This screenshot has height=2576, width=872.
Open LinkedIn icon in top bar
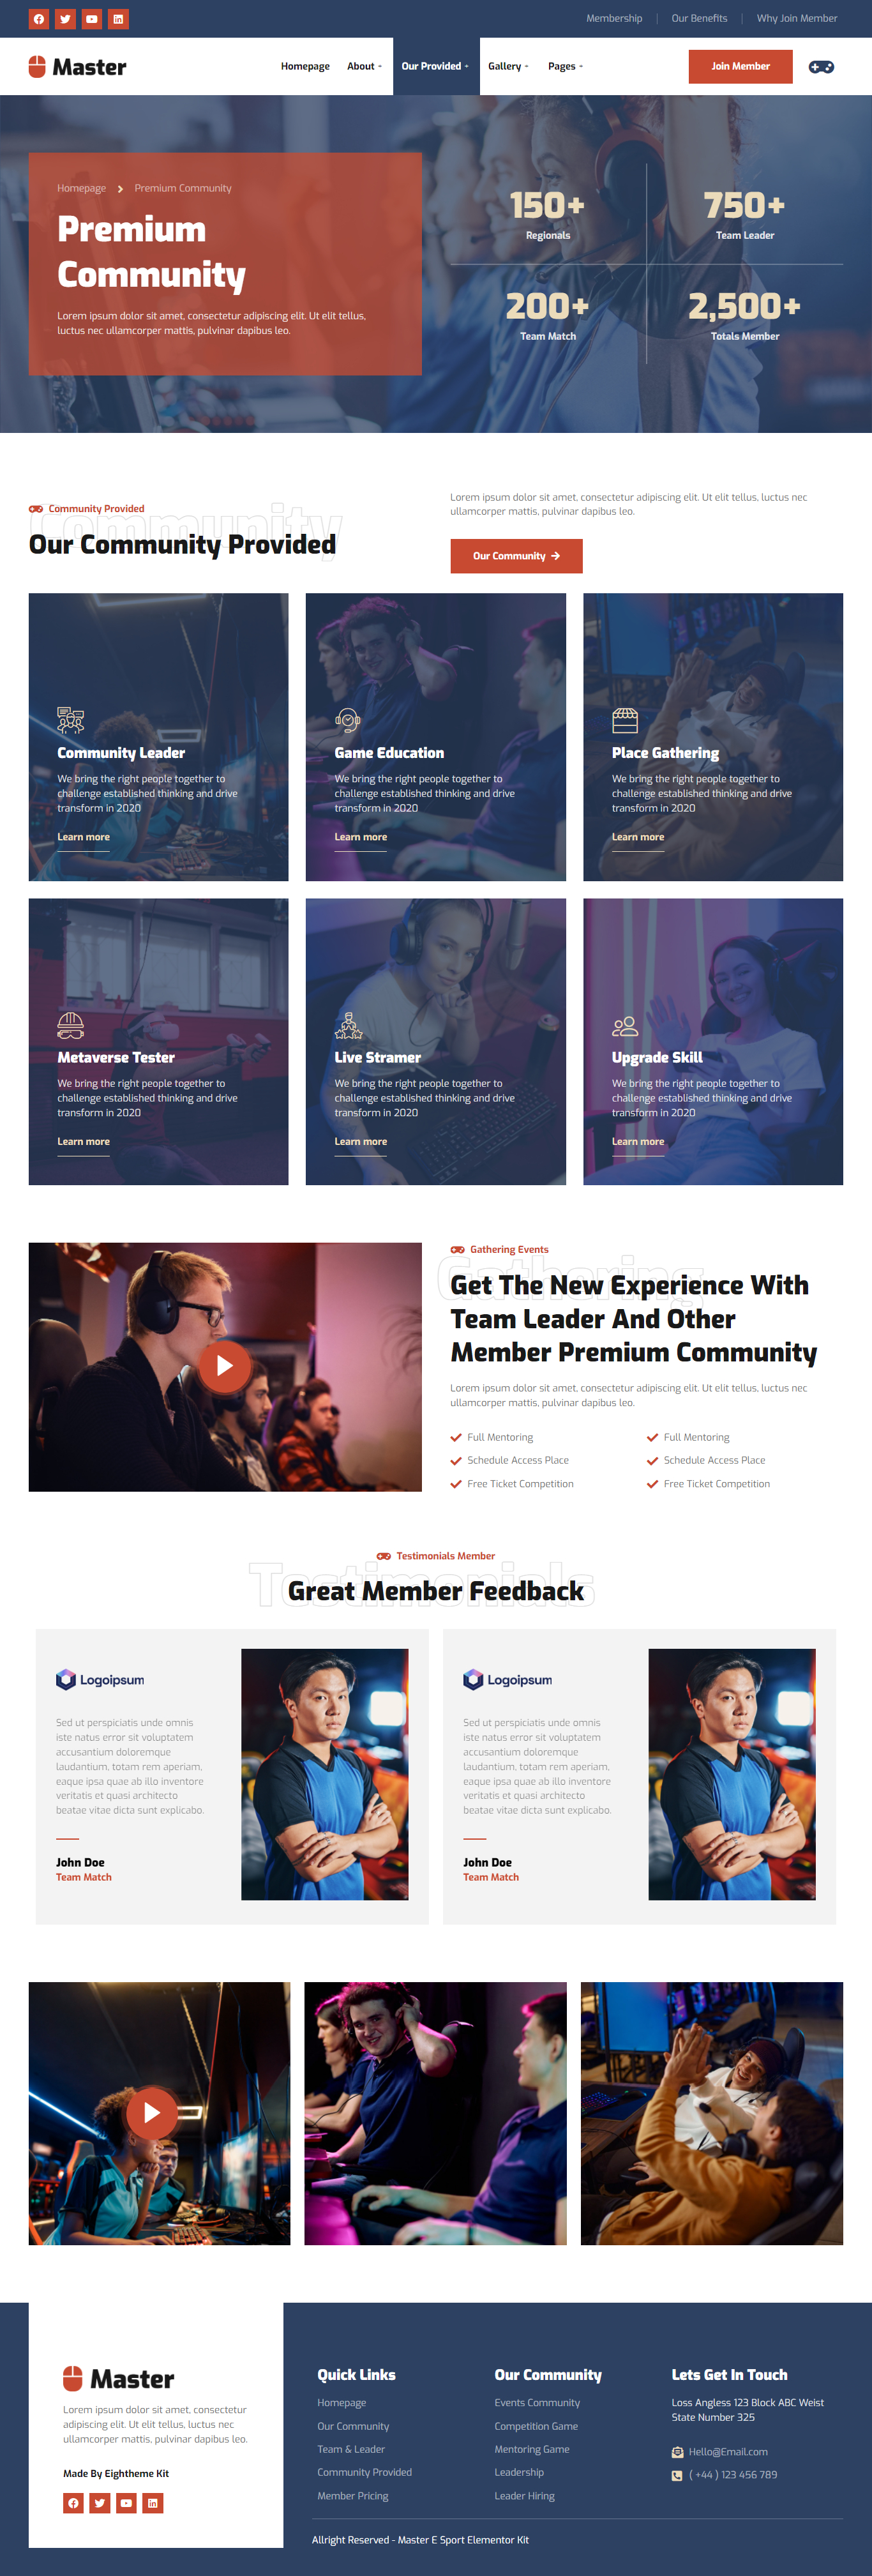coord(118,19)
